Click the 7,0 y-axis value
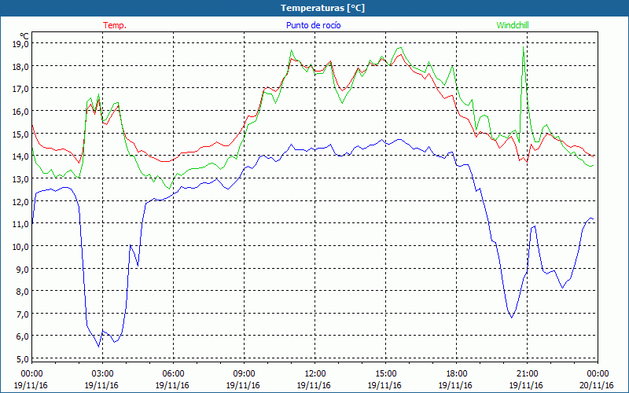Screen dimensions: 629x393 [x=22, y=314]
